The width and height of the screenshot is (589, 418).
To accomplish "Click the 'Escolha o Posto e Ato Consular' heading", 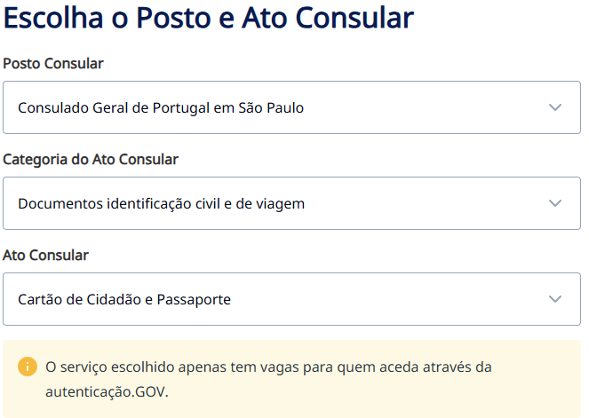I will [209, 18].
